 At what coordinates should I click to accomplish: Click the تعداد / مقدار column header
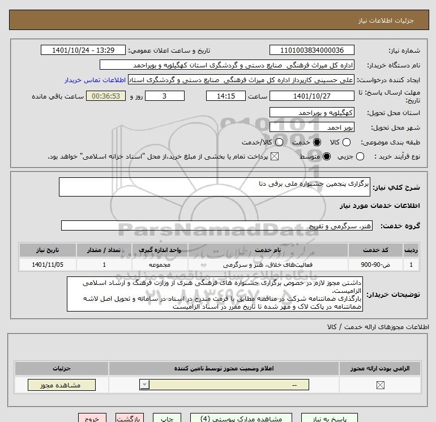click(104, 250)
